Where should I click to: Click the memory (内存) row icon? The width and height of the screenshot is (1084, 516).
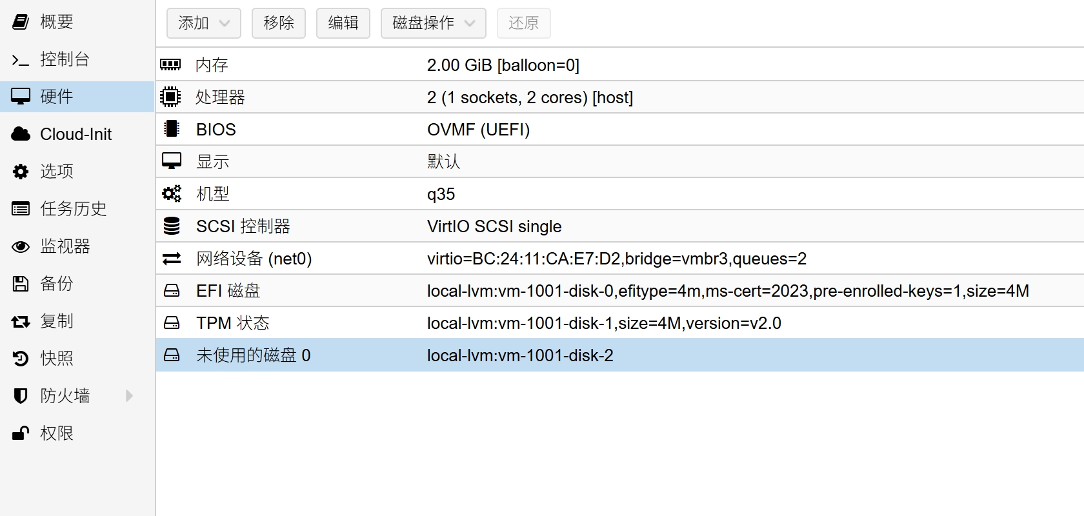[170, 64]
